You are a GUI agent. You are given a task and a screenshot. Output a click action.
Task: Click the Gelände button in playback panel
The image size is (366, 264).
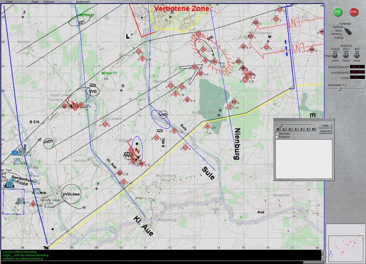pos(325,131)
